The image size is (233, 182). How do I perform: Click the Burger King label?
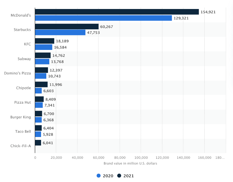(21, 117)
